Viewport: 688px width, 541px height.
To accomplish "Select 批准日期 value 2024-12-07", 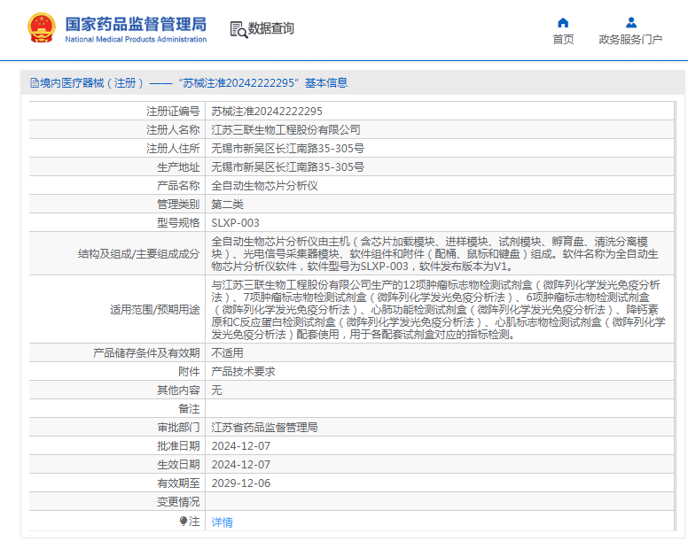I will (241, 446).
